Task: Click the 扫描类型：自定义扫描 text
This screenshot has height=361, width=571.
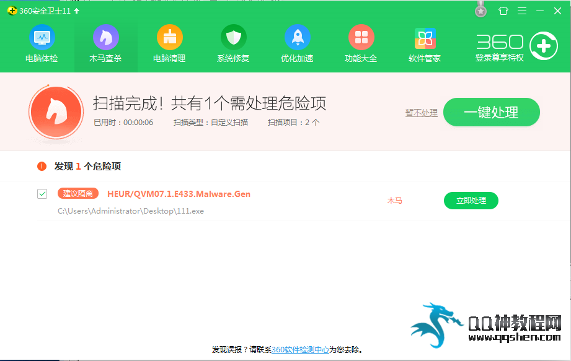Action: point(211,123)
